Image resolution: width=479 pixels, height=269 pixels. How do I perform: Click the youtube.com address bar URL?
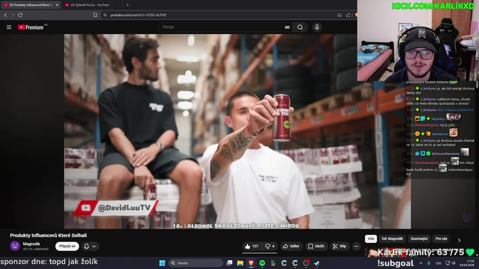pos(138,15)
